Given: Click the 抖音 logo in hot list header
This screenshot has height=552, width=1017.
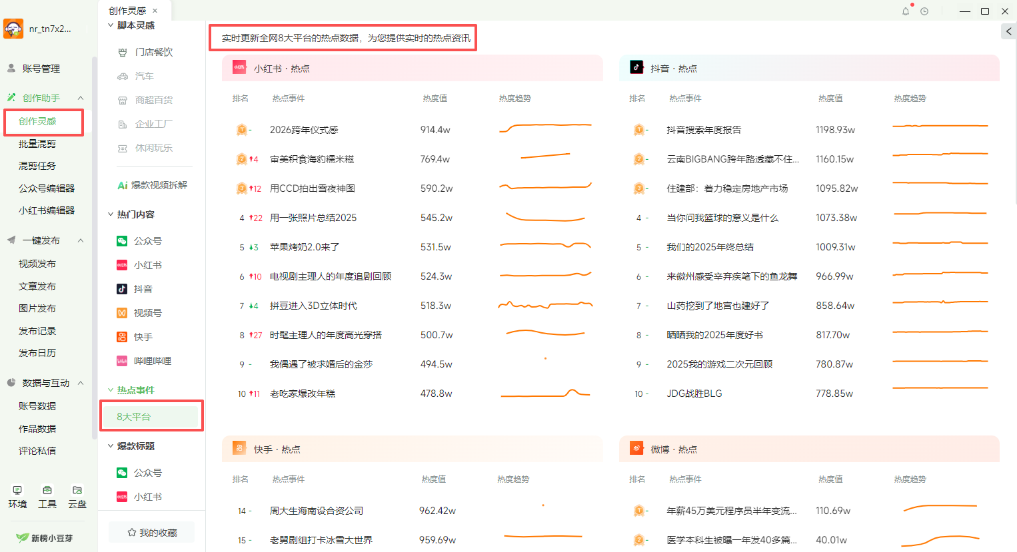Looking at the screenshot, I should click(x=636, y=67).
